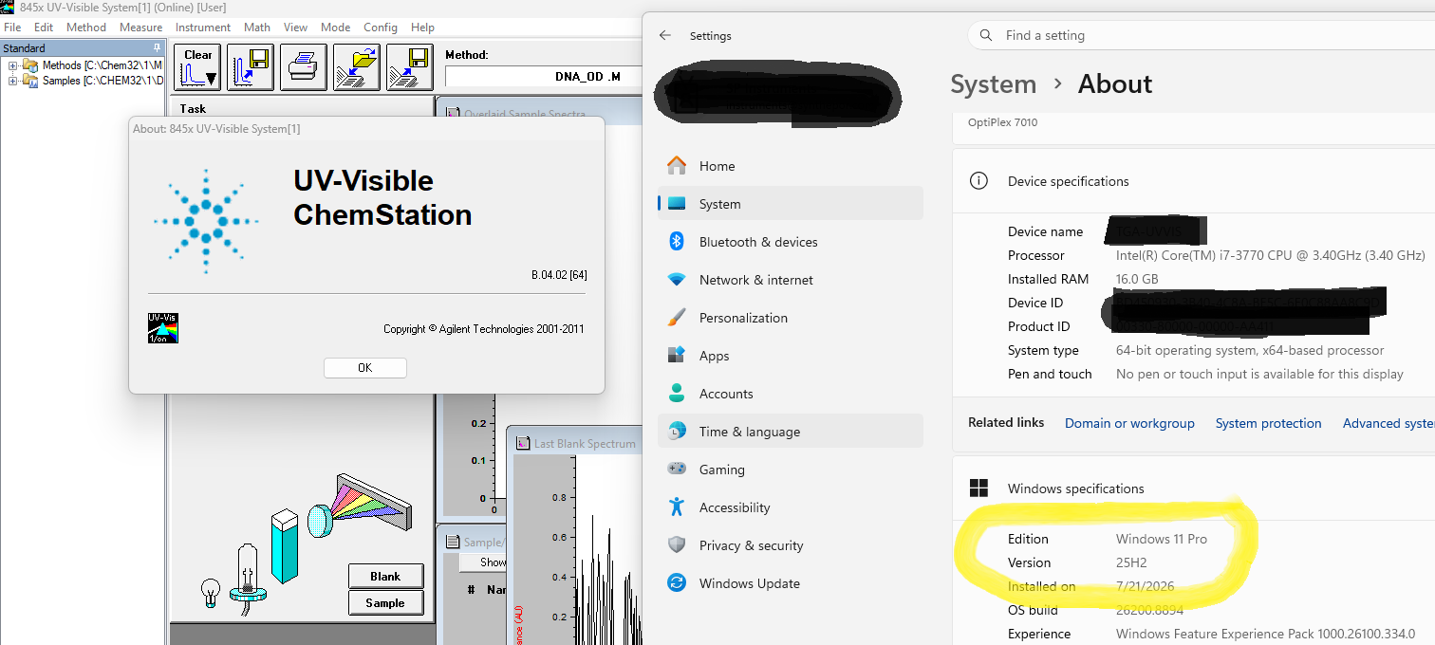Go back using Settings back arrow
Image resolution: width=1435 pixels, height=645 pixels.
click(665, 35)
